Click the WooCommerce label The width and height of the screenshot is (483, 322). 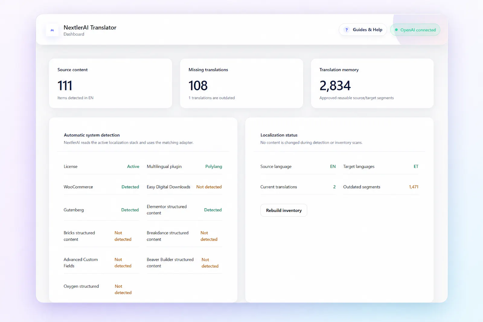78,187
